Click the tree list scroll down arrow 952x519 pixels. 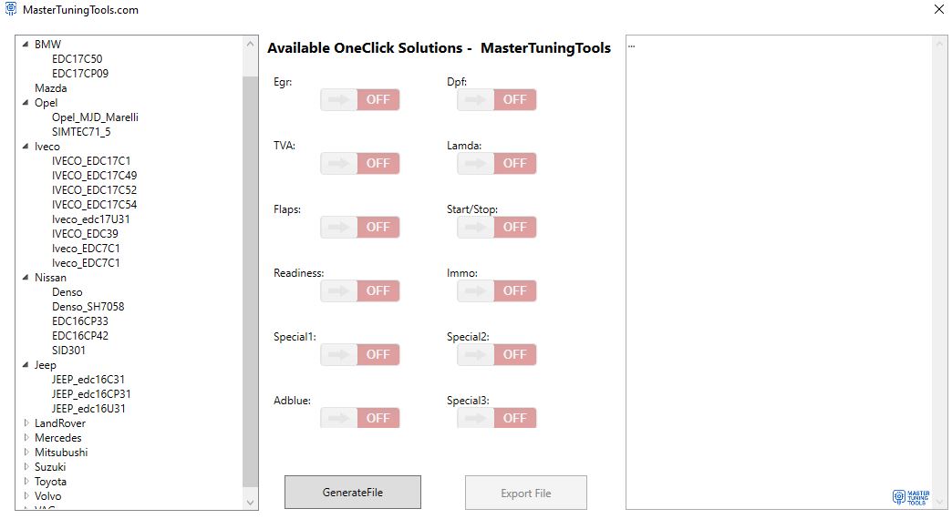[251, 502]
